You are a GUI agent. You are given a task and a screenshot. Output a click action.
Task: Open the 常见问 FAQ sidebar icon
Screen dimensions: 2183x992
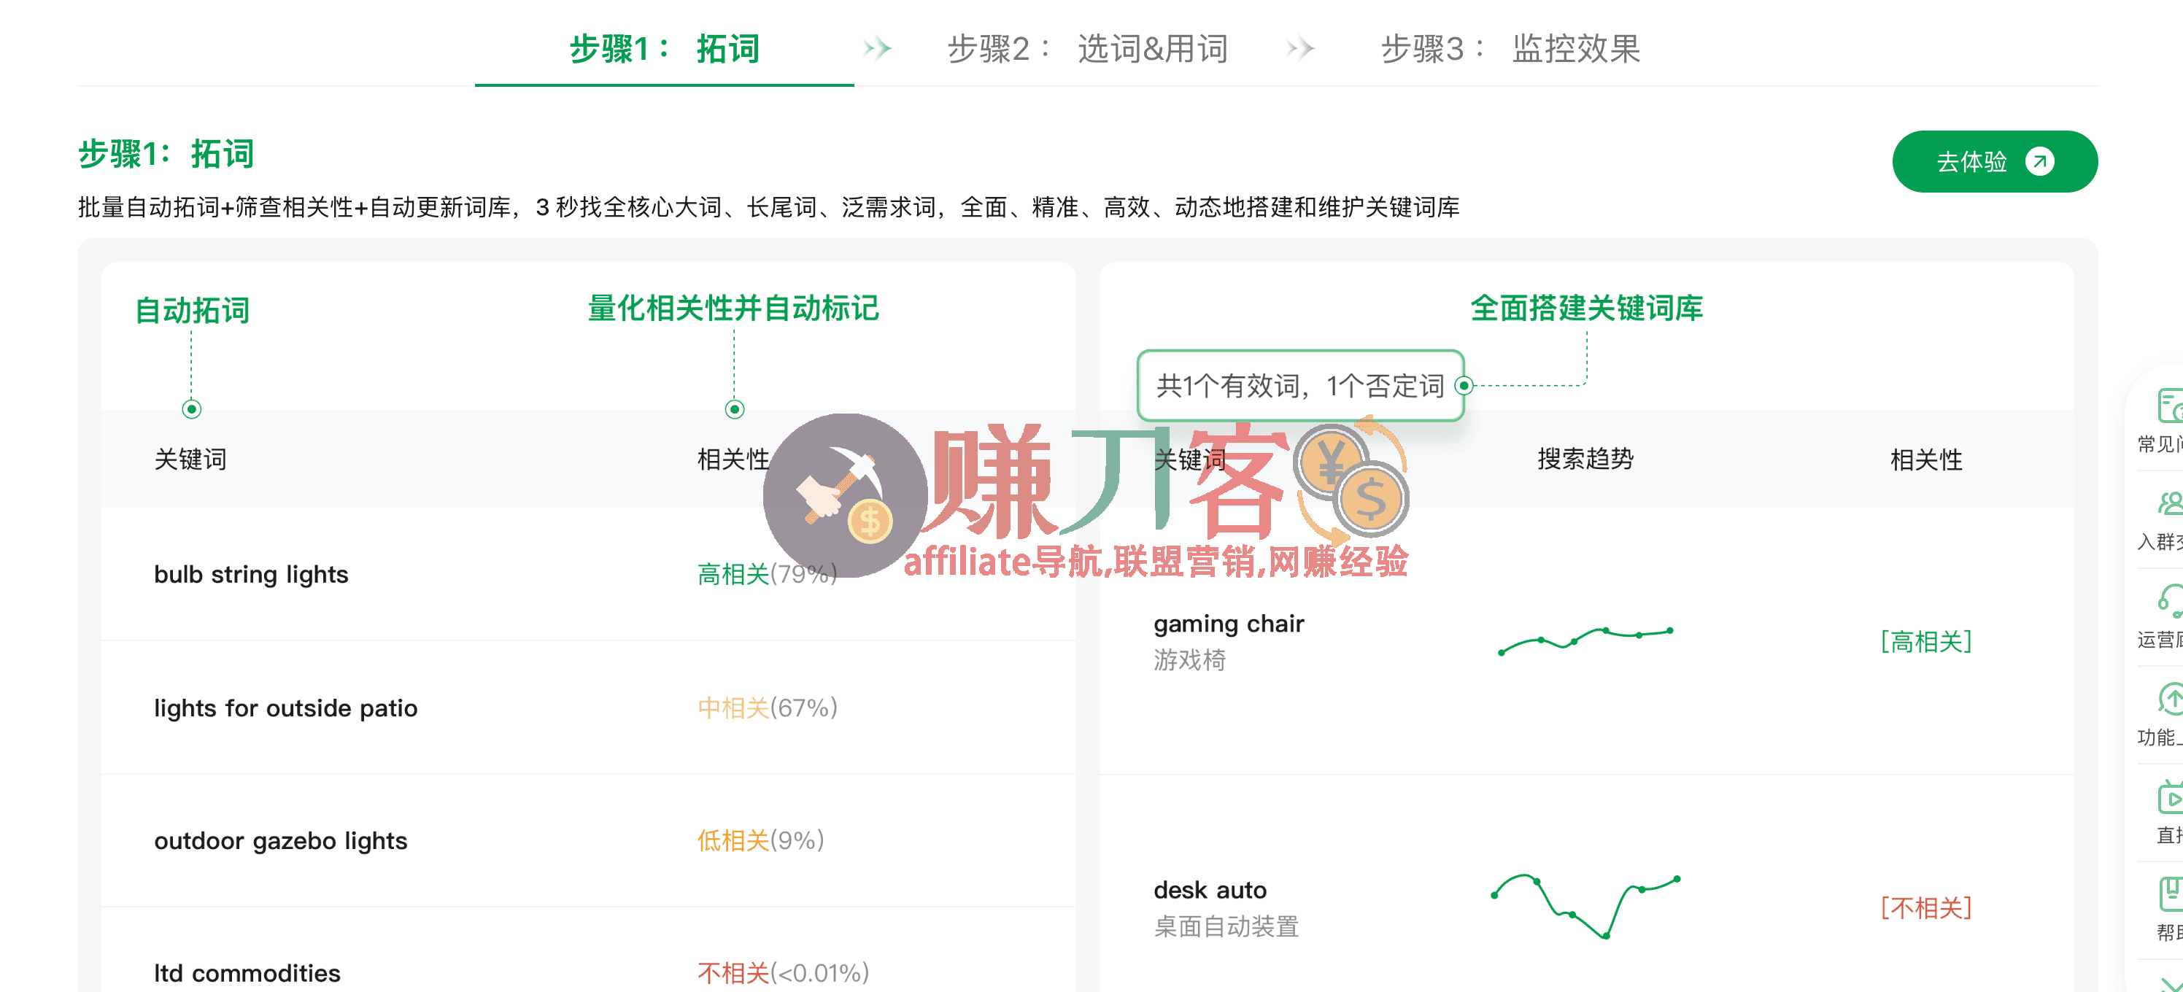[x=2169, y=406]
